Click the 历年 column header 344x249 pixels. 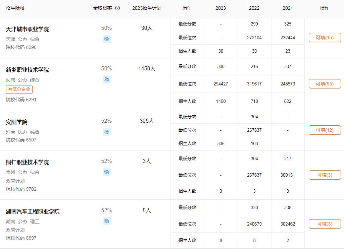[x=187, y=8]
